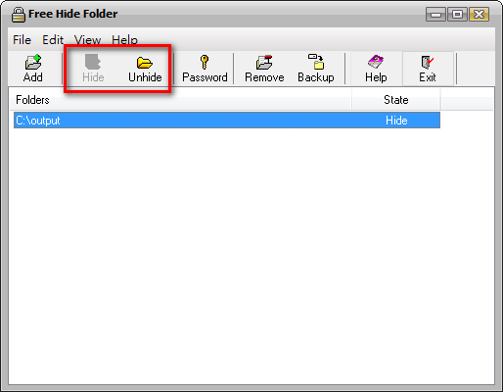Click the Unhide open-folder icon
Image resolution: width=503 pixels, height=392 pixels.
(145, 62)
